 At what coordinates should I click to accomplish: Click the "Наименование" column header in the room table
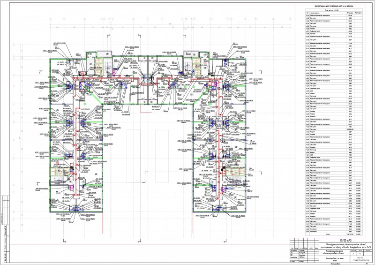tap(314, 13)
